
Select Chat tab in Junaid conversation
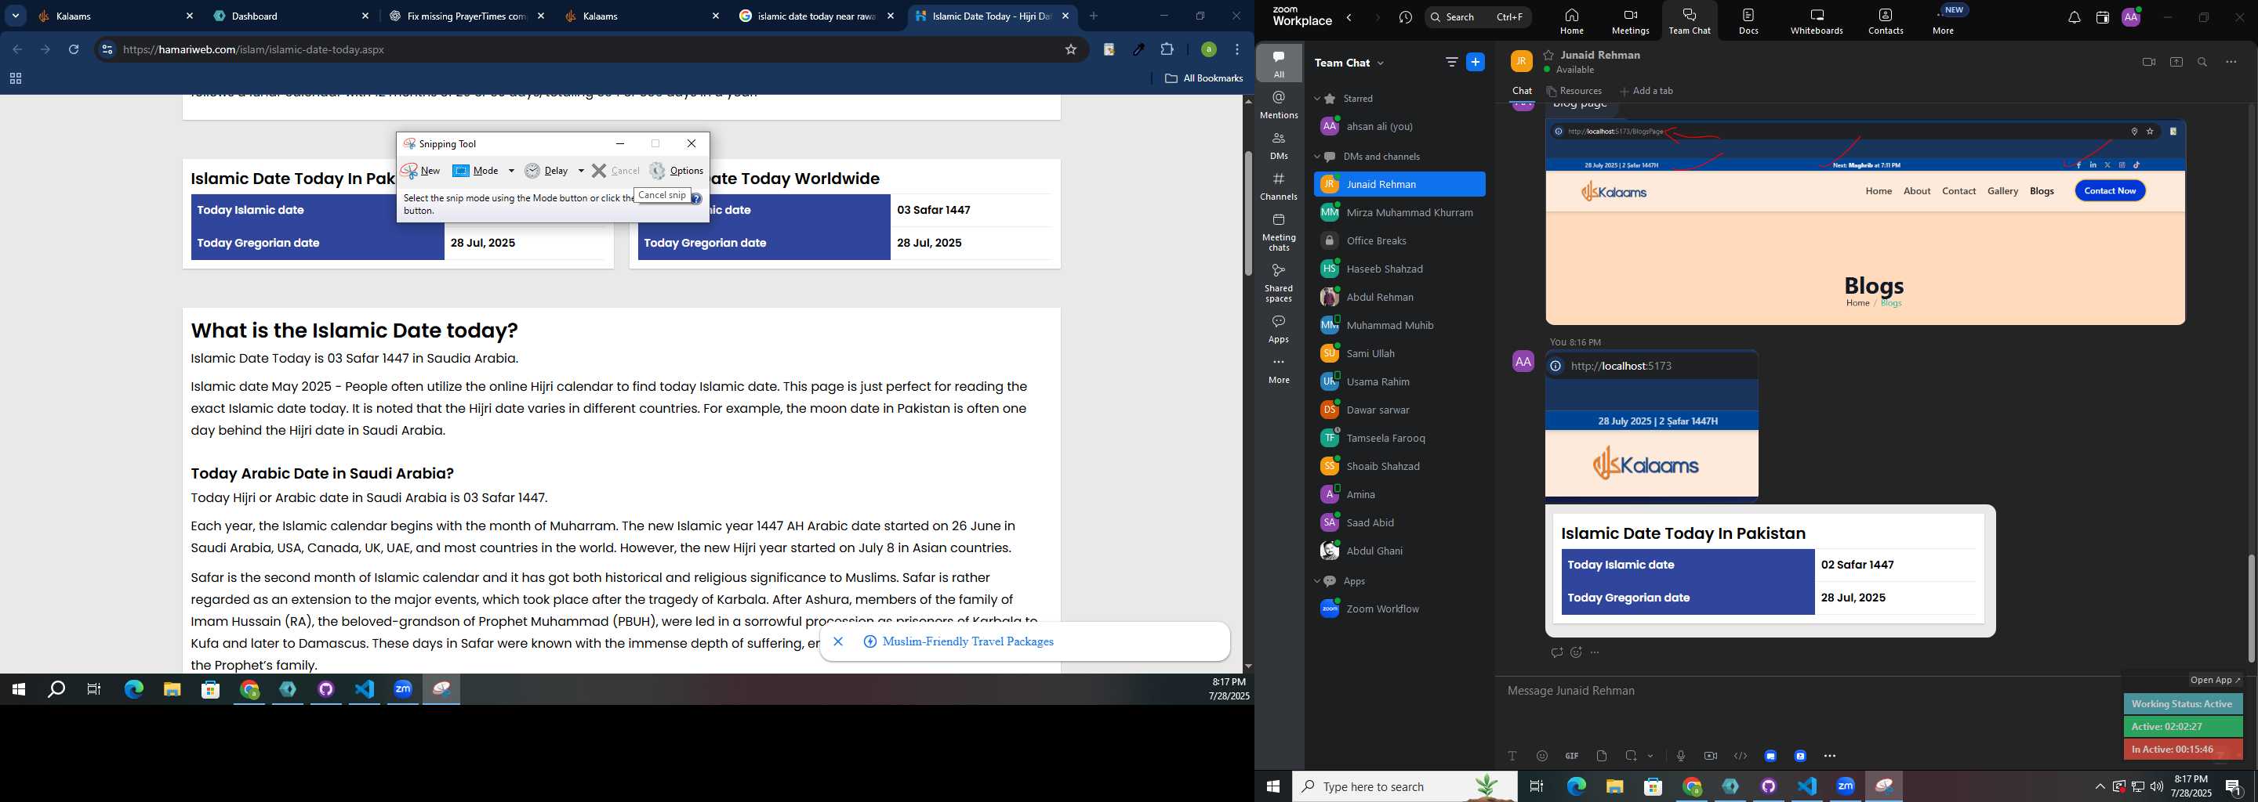(1522, 91)
